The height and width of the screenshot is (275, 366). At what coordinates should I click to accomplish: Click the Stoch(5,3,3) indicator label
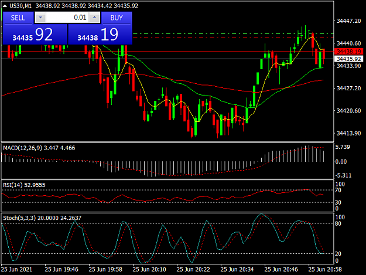(42, 218)
